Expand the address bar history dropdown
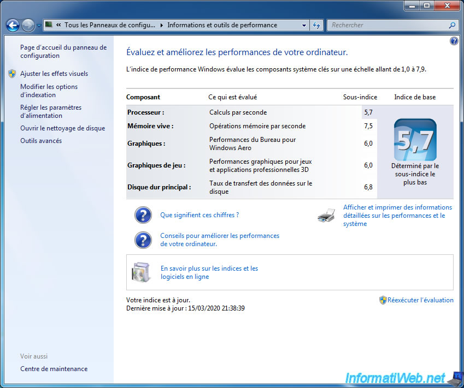The height and width of the screenshot is (388, 464). point(304,25)
